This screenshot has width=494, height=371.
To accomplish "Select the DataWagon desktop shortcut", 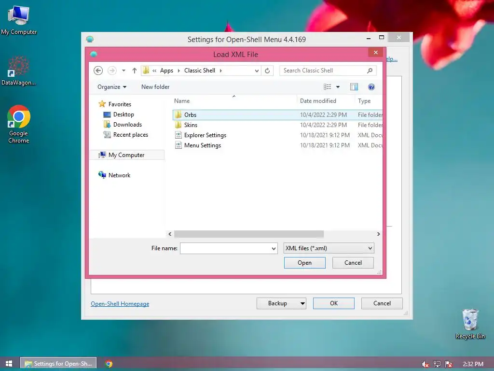I will tap(19, 71).
